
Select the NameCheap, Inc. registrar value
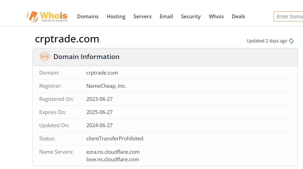point(106,86)
